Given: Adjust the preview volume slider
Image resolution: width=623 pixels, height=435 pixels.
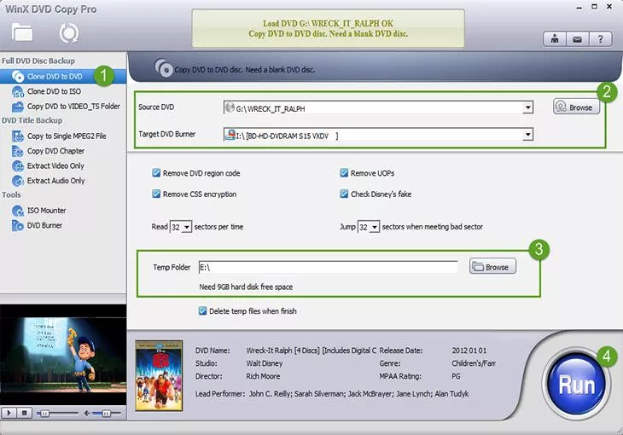Looking at the screenshot, I should [x=107, y=414].
